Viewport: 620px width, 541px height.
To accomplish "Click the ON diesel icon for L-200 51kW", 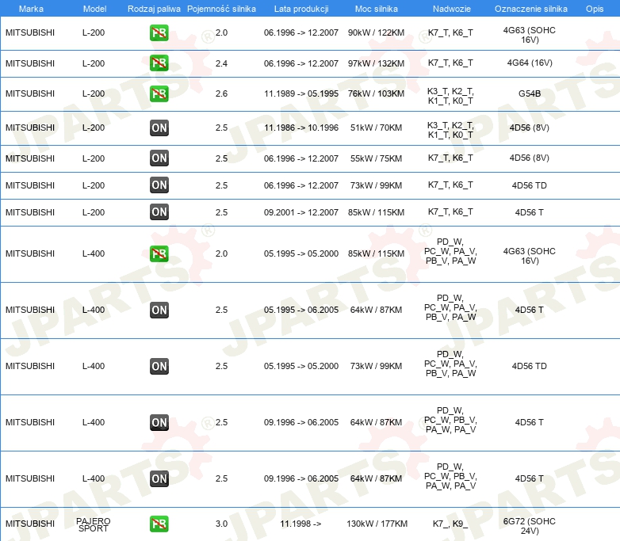I will [x=159, y=128].
